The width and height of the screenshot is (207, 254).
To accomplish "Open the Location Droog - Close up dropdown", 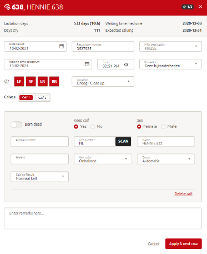I will 103,82.
